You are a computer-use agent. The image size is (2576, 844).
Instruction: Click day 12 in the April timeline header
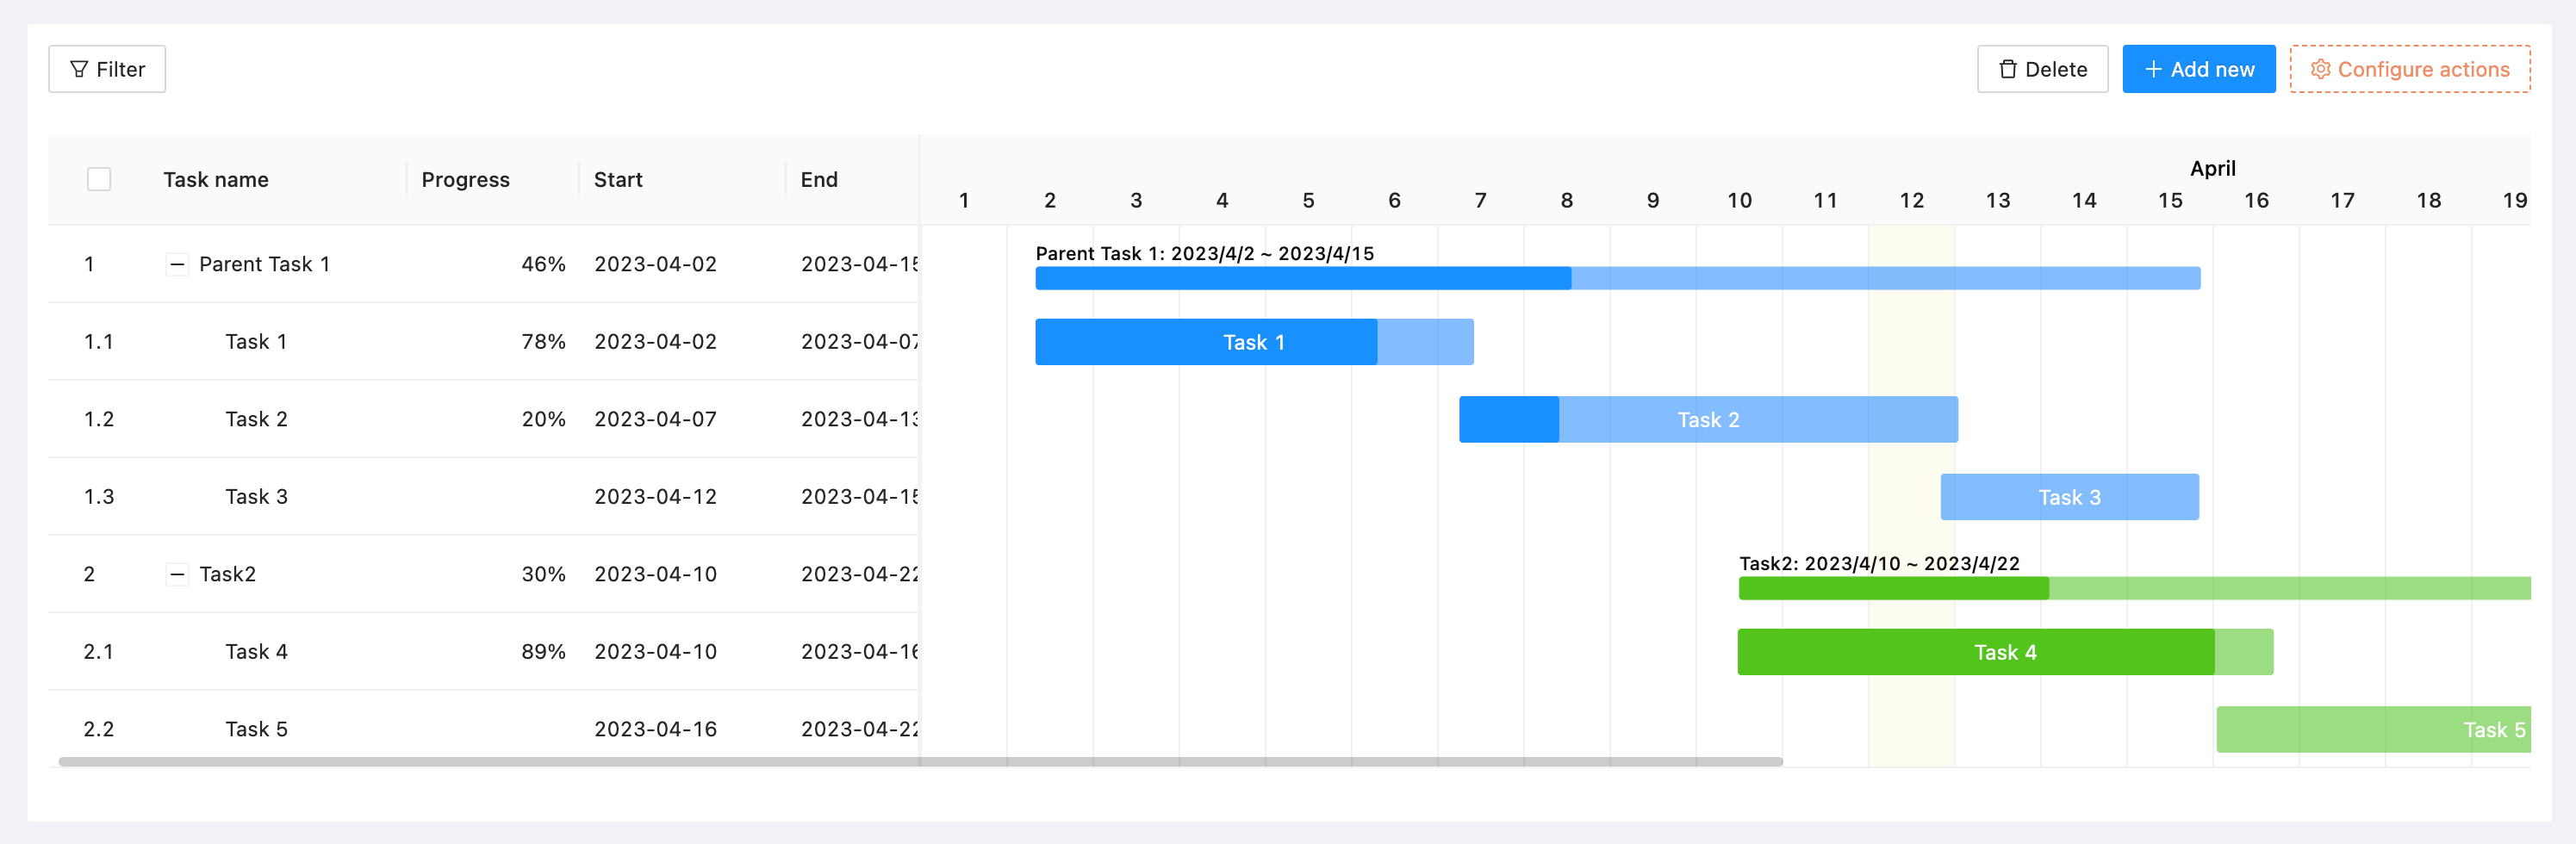pyautogui.click(x=1911, y=200)
